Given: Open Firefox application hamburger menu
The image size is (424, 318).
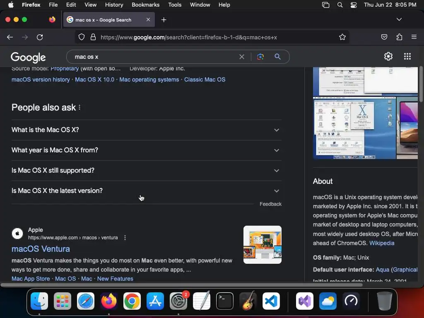Looking at the screenshot, I should 414,37.
